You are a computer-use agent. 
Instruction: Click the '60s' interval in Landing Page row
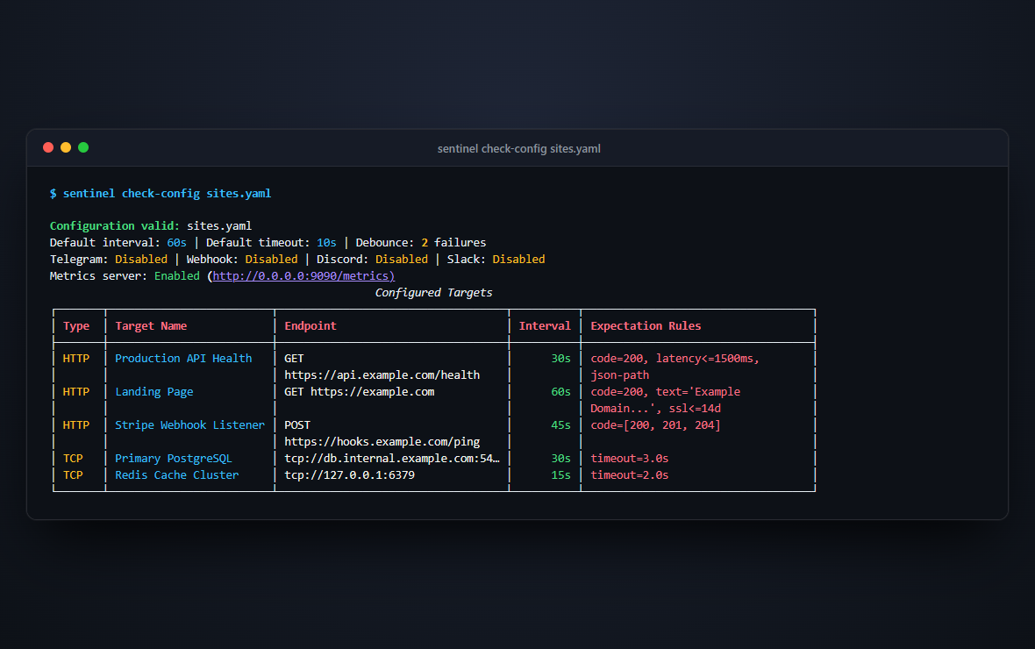(561, 392)
